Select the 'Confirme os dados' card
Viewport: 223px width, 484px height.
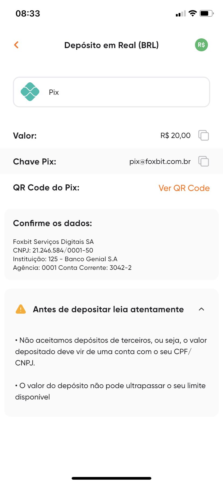111,244
